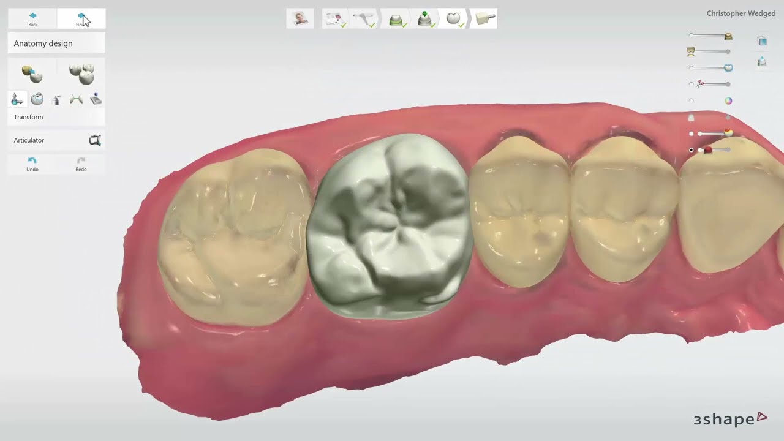
Task: Open the patient photo step
Action: [x=300, y=18]
